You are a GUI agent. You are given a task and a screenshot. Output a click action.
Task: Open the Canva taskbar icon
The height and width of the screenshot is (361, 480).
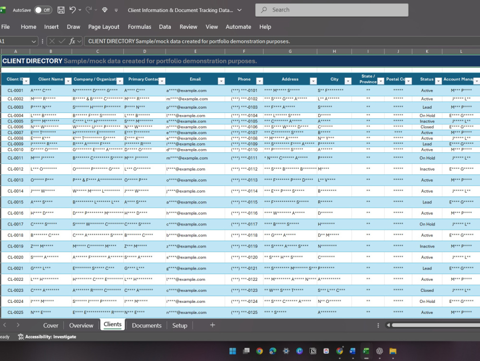(x=300, y=351)
